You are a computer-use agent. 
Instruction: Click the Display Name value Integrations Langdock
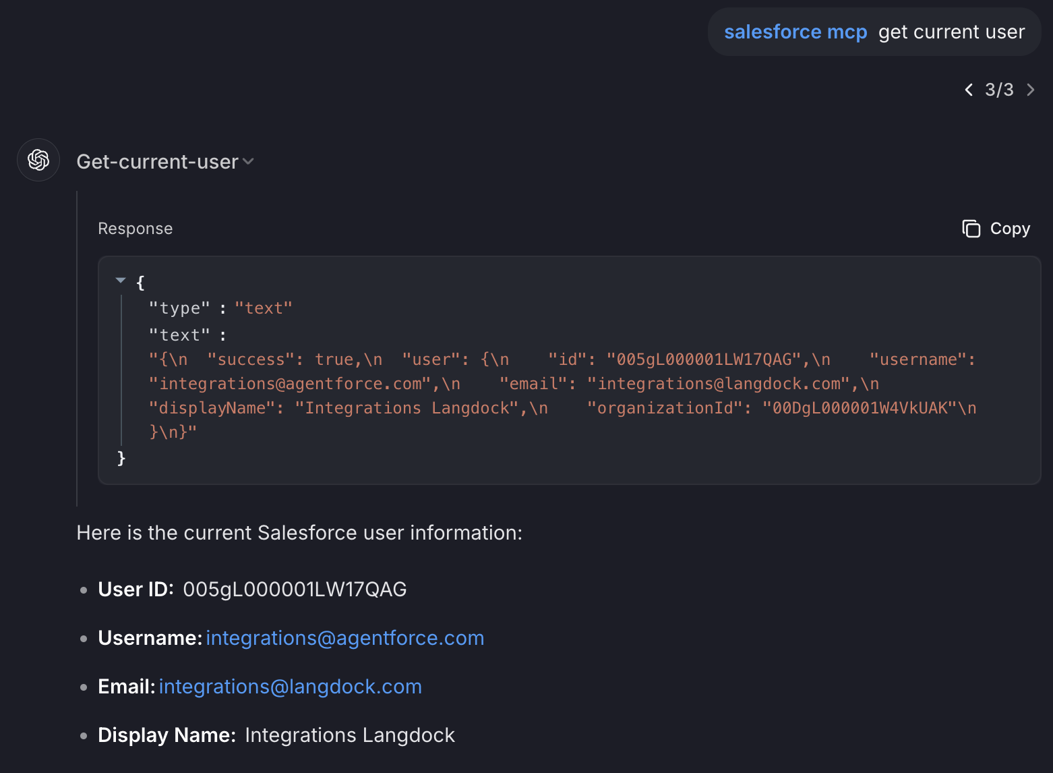[350, 735]
